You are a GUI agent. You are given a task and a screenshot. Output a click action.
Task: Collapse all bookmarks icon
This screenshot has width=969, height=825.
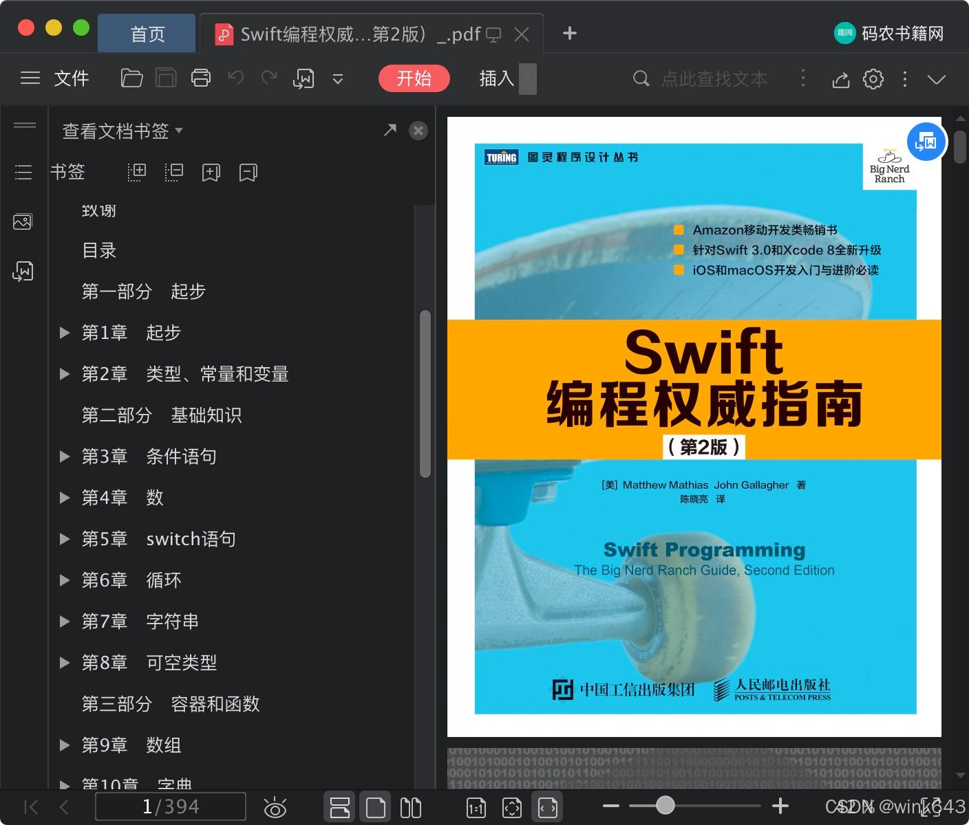tap(174, 172)
